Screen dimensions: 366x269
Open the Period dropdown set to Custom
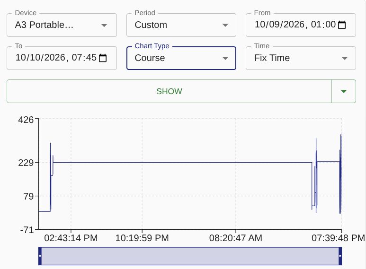tap(181, 25)
